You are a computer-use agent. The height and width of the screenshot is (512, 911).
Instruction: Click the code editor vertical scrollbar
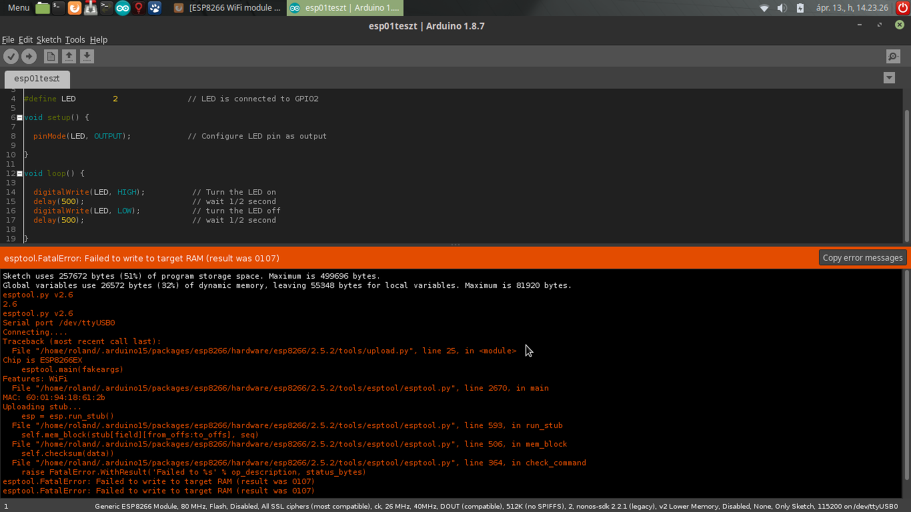[906, 175]
